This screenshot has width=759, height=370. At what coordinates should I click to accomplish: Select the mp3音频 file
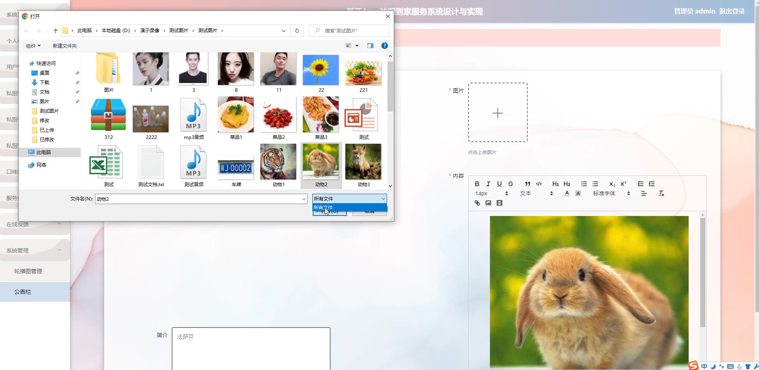point(194,118)
